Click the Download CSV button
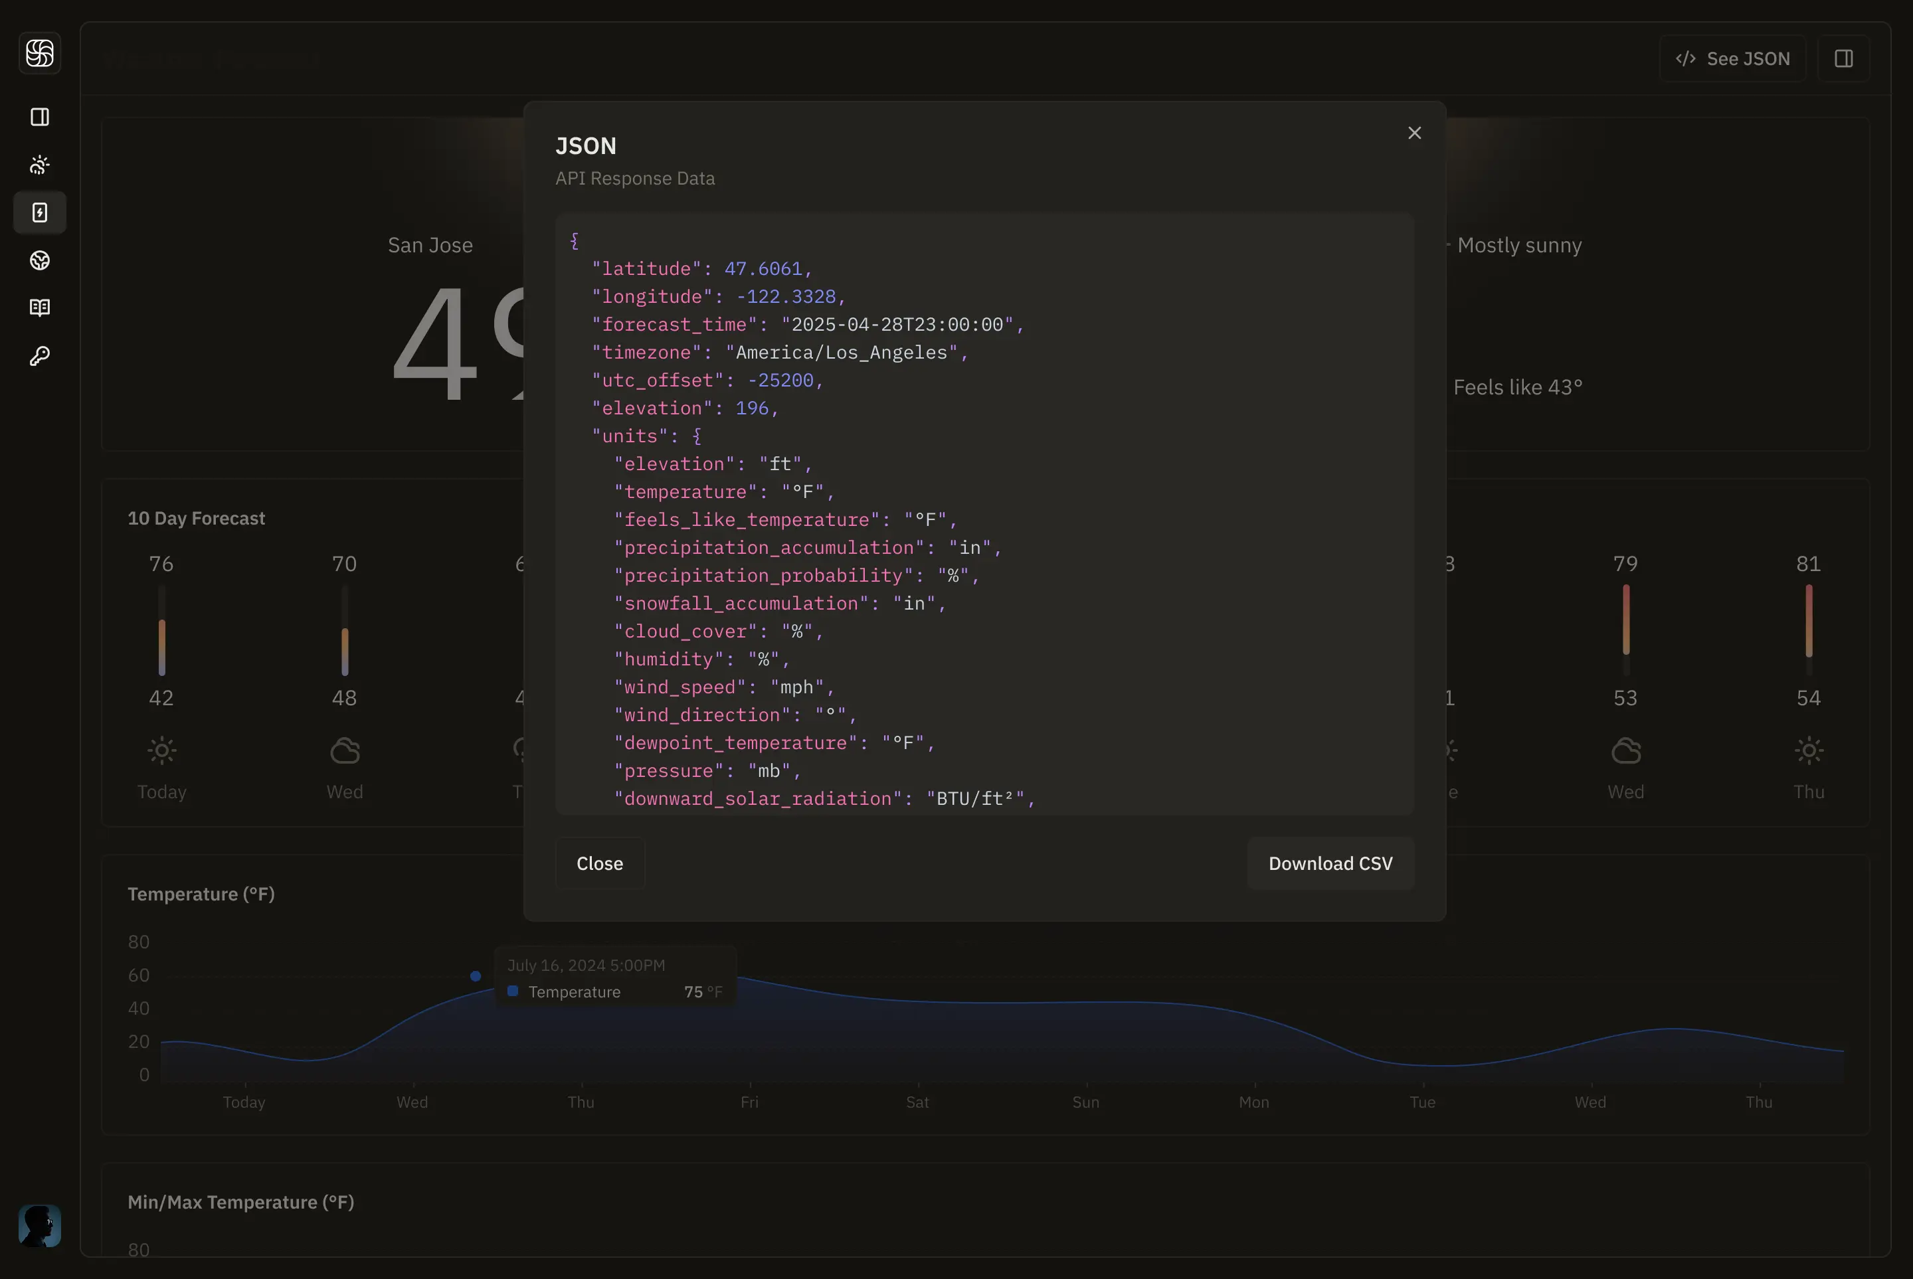 click(x=1330, y=863)
